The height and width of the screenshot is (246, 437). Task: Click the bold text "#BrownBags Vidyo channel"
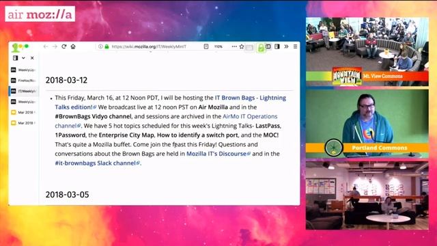pos(93,116)
